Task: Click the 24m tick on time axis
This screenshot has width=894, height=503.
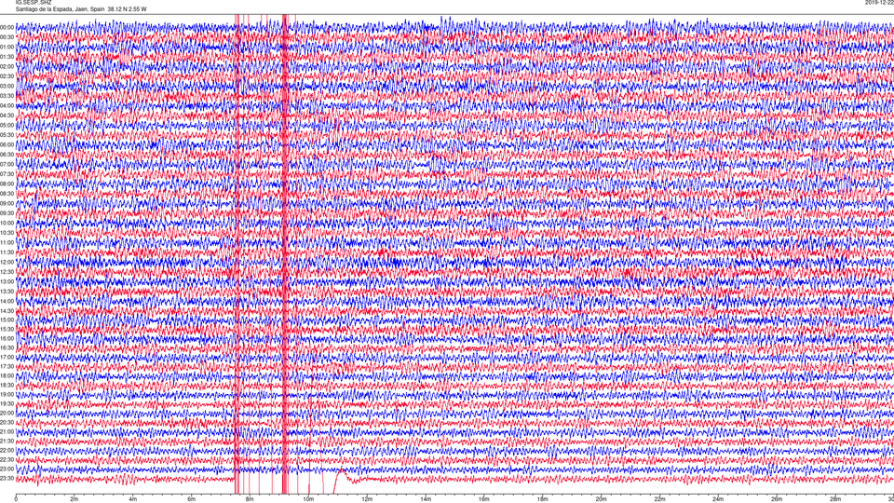Action: pos(718,499)
